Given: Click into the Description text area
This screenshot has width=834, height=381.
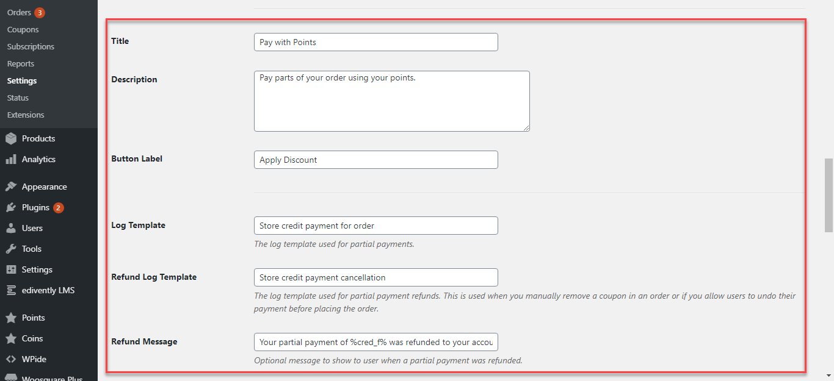Looking at the screenshot, I should click(391, 101).
